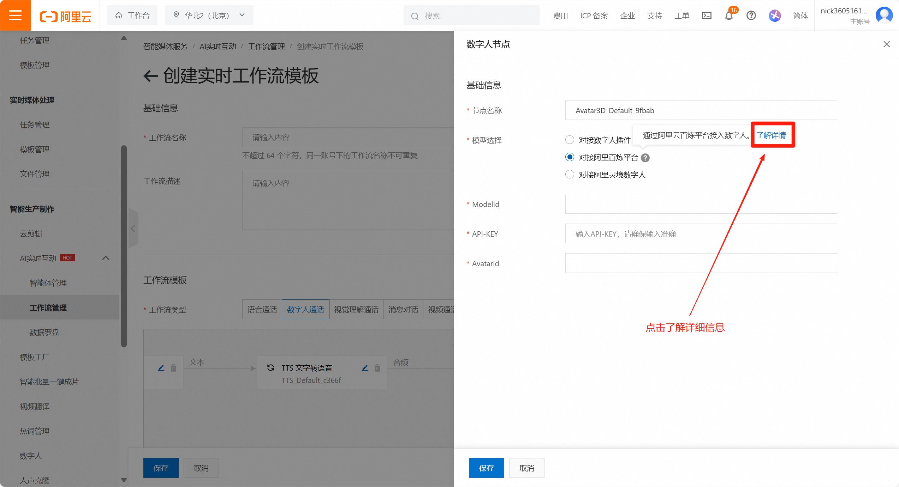Open the purple AI assistant icon

point(775,16)
